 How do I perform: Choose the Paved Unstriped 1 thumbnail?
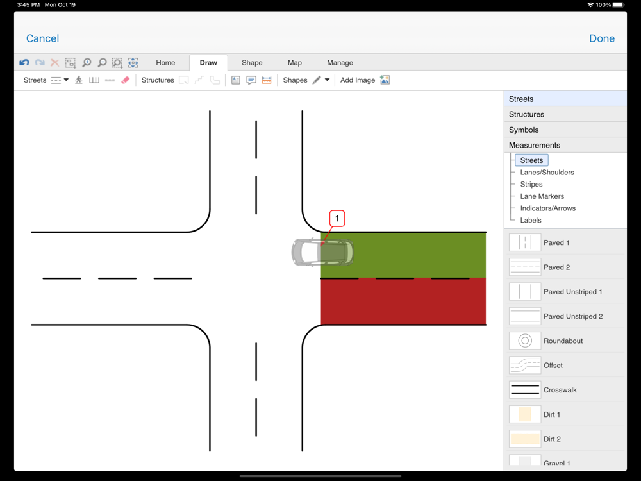[525, 292]
